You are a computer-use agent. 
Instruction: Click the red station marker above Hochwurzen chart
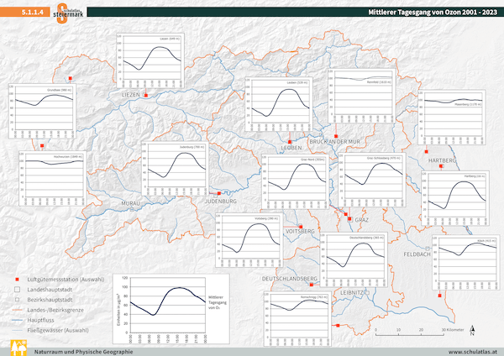pyautogui.click(x=42, y=146)
